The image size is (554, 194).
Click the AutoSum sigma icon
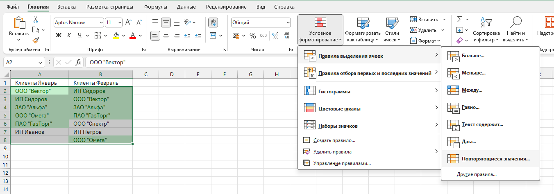460,19
